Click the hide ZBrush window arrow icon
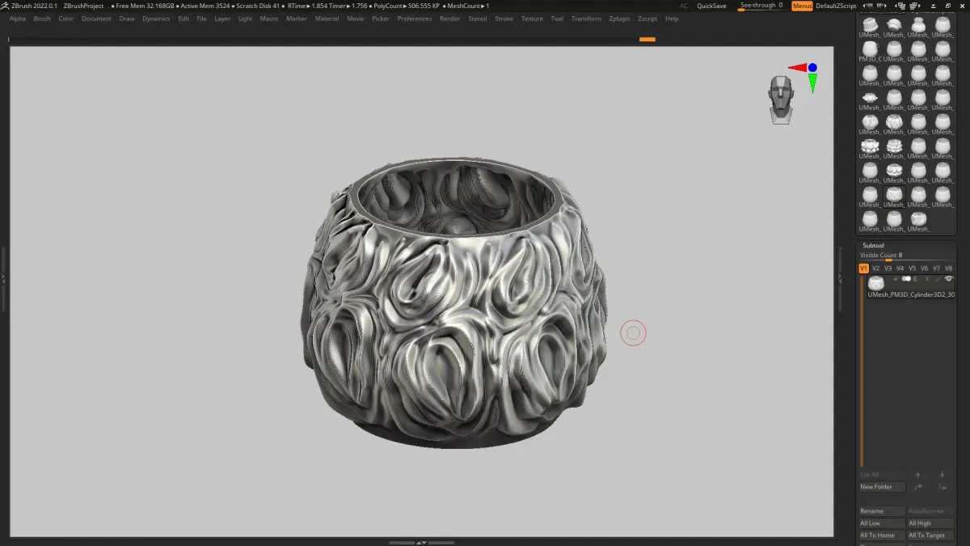Viewport: 970px width, 546px height. pos(934,6)
